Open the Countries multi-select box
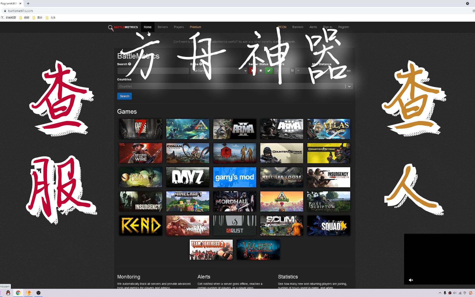475x297 pixels. coord(235,86)
